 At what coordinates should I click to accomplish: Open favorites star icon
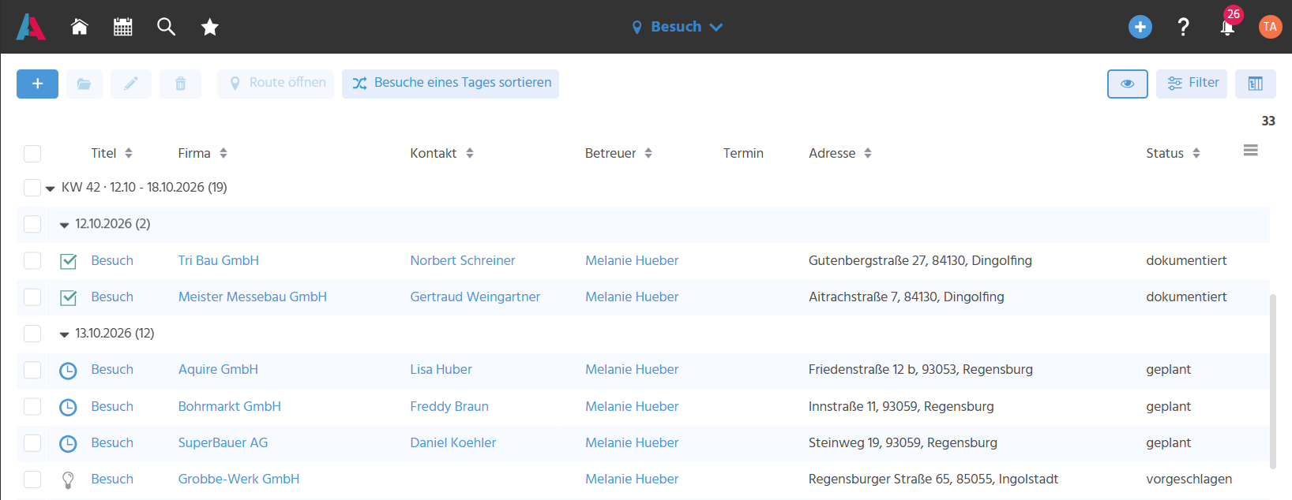coord(209,27)
